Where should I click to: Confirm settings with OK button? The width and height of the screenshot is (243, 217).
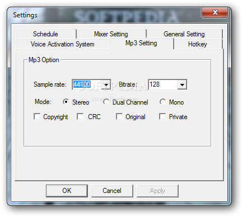tap(67, 191)
